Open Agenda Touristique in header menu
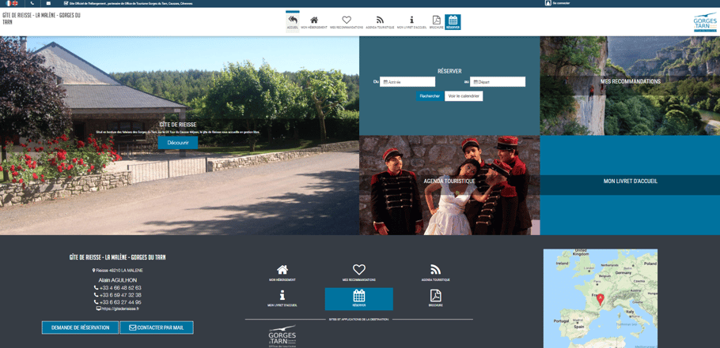720x348 pixels. click(380, 22)
